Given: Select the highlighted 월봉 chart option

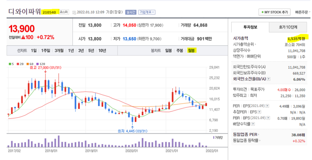Looking at the screenshot, I should coord(191,51).
